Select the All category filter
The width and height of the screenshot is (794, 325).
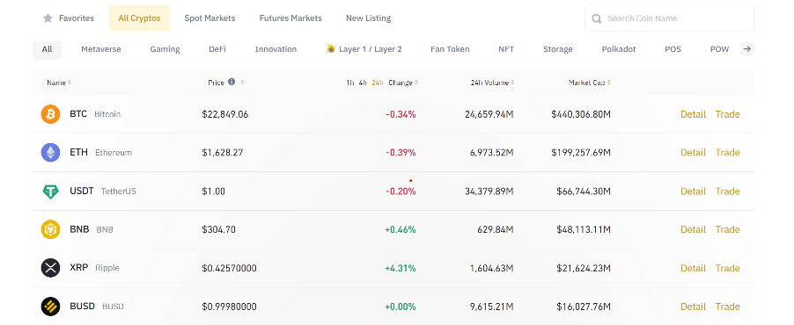click(47, 49)
